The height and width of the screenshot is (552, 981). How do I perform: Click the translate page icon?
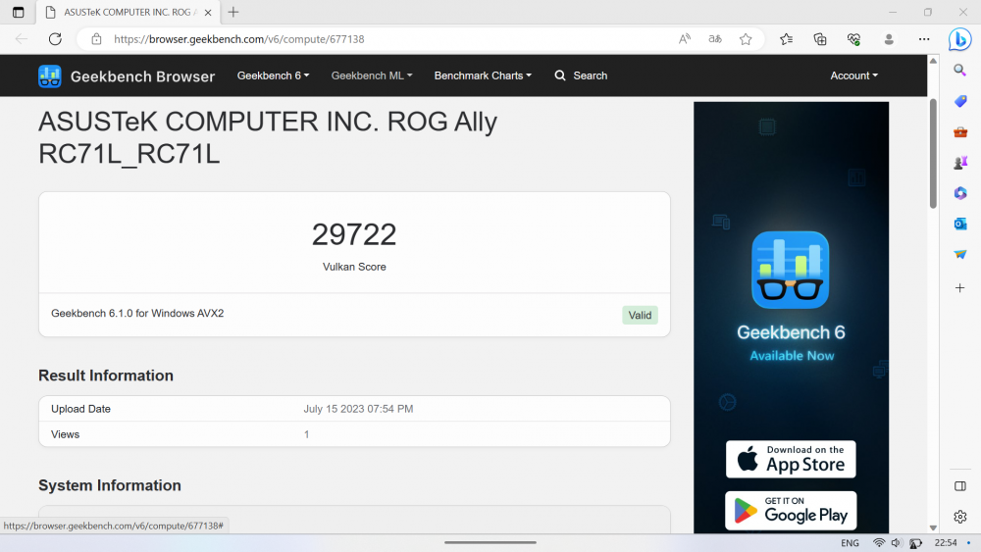point(714,39)
